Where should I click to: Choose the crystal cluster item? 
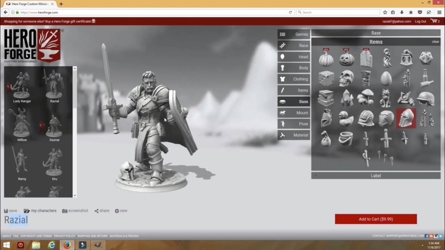346,98
